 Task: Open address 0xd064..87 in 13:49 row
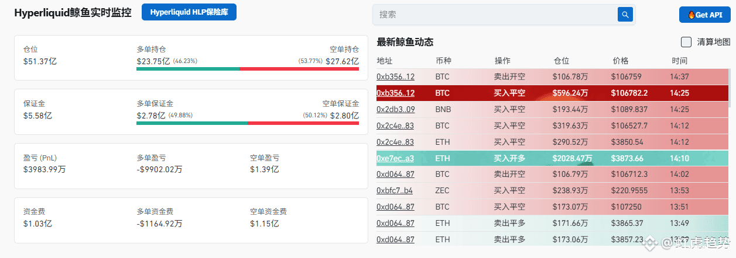[396, 223]
